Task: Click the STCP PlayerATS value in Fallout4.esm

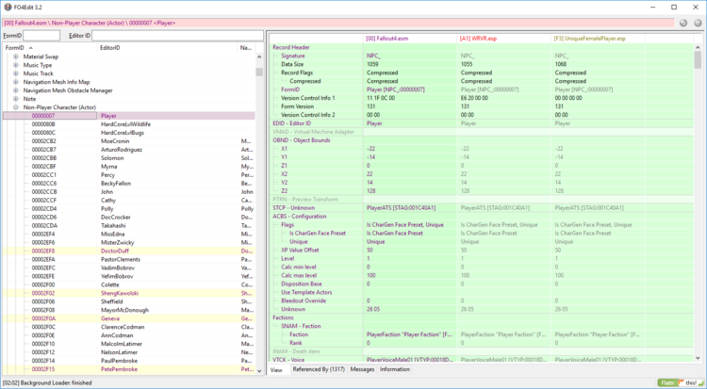Action: (402, 208)
